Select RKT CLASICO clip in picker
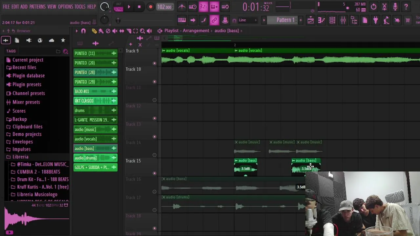 [95, 101]
